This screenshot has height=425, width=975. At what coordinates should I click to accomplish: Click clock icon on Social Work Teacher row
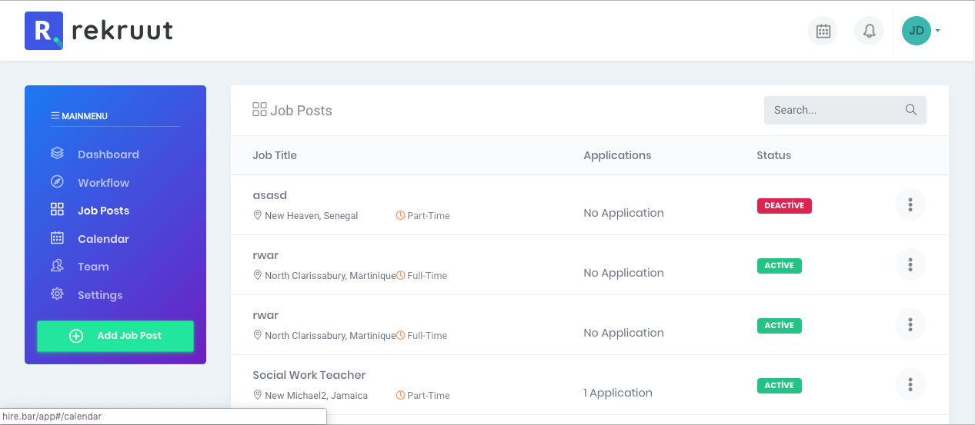[400, 395]
